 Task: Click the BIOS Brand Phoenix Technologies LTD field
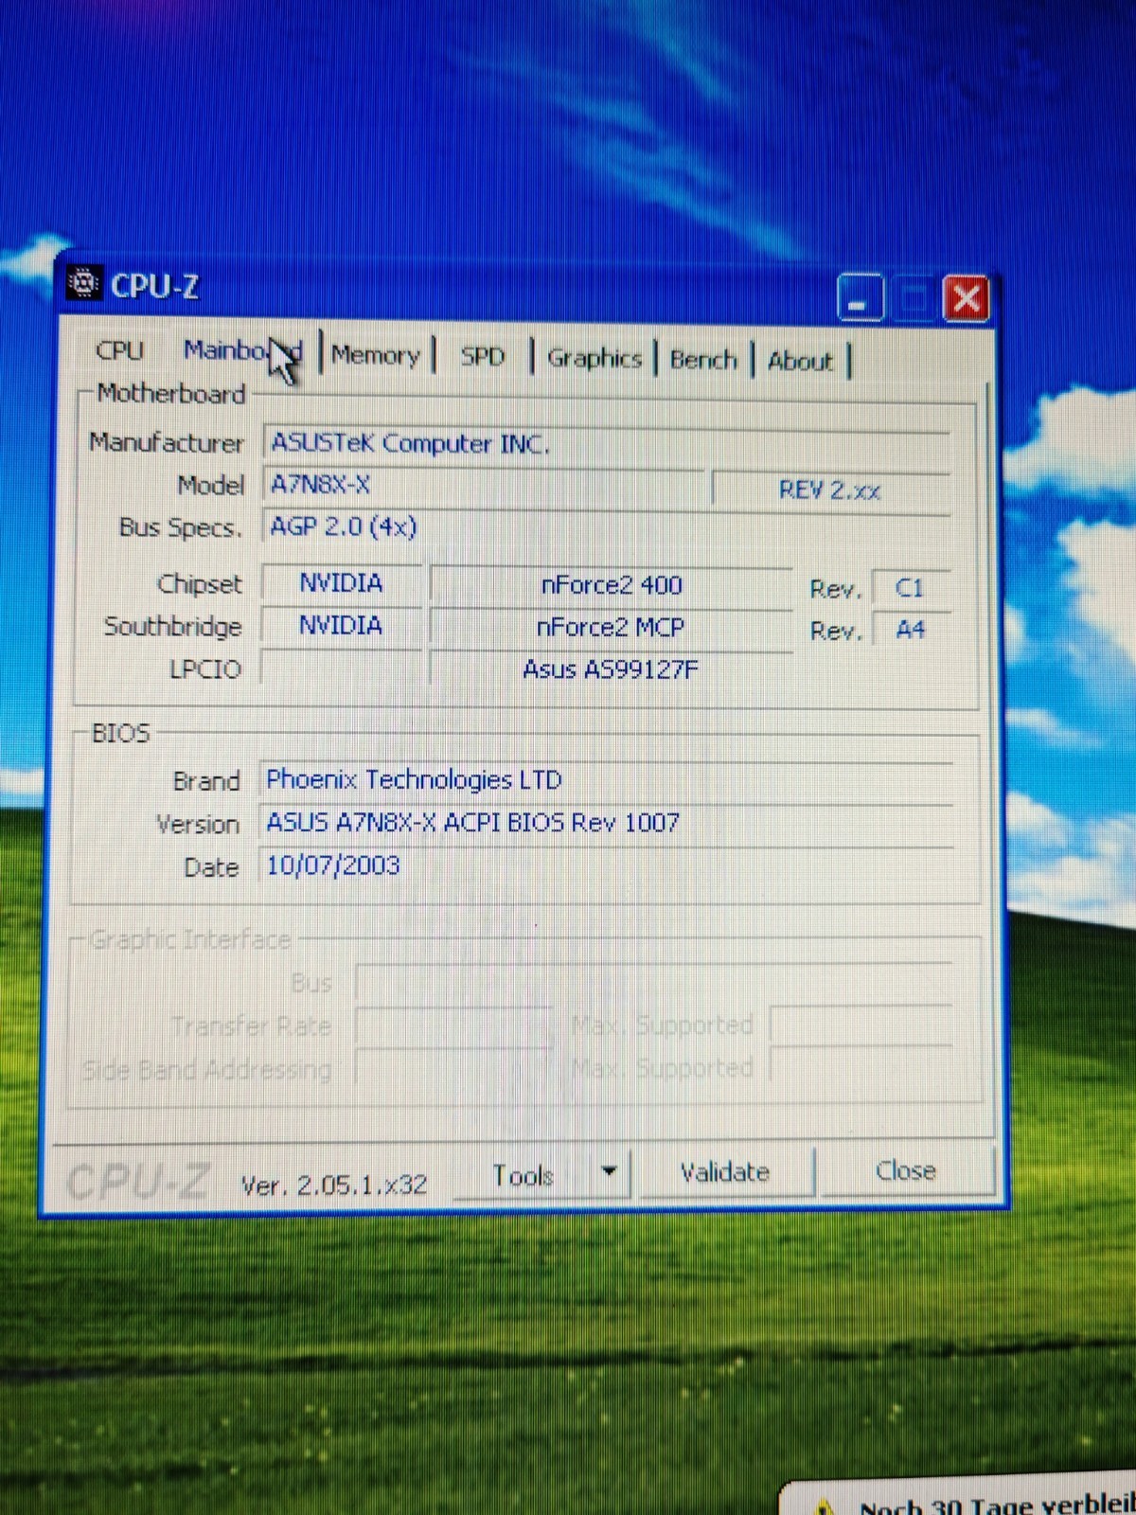click(x=606, y=780)
